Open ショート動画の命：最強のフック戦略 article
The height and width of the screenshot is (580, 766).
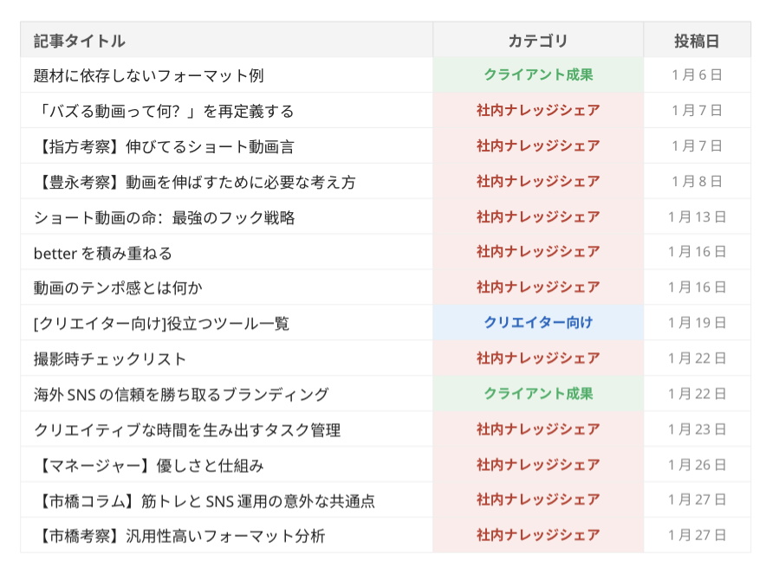pos(165,217)
